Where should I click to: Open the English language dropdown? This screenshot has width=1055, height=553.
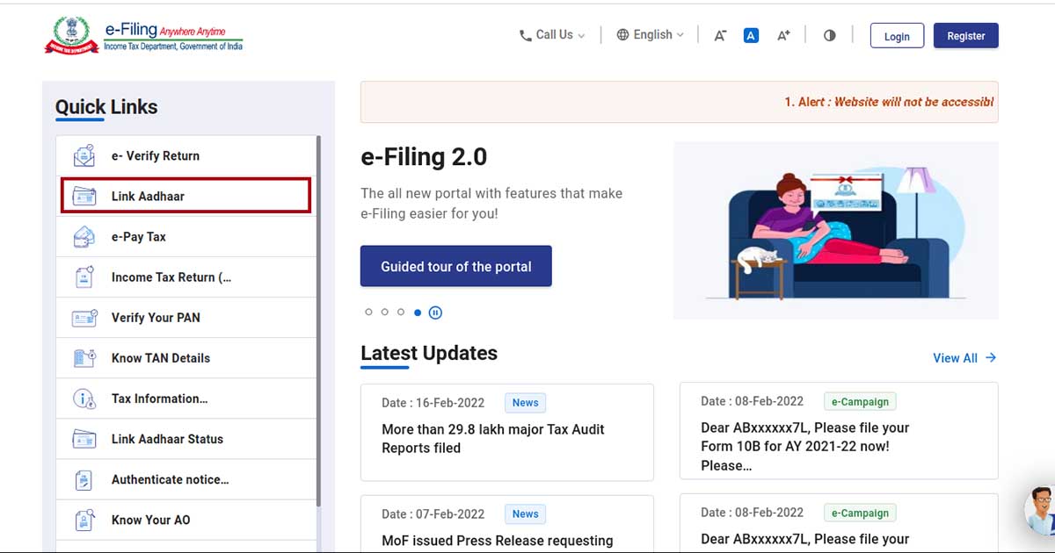point(650,35)
